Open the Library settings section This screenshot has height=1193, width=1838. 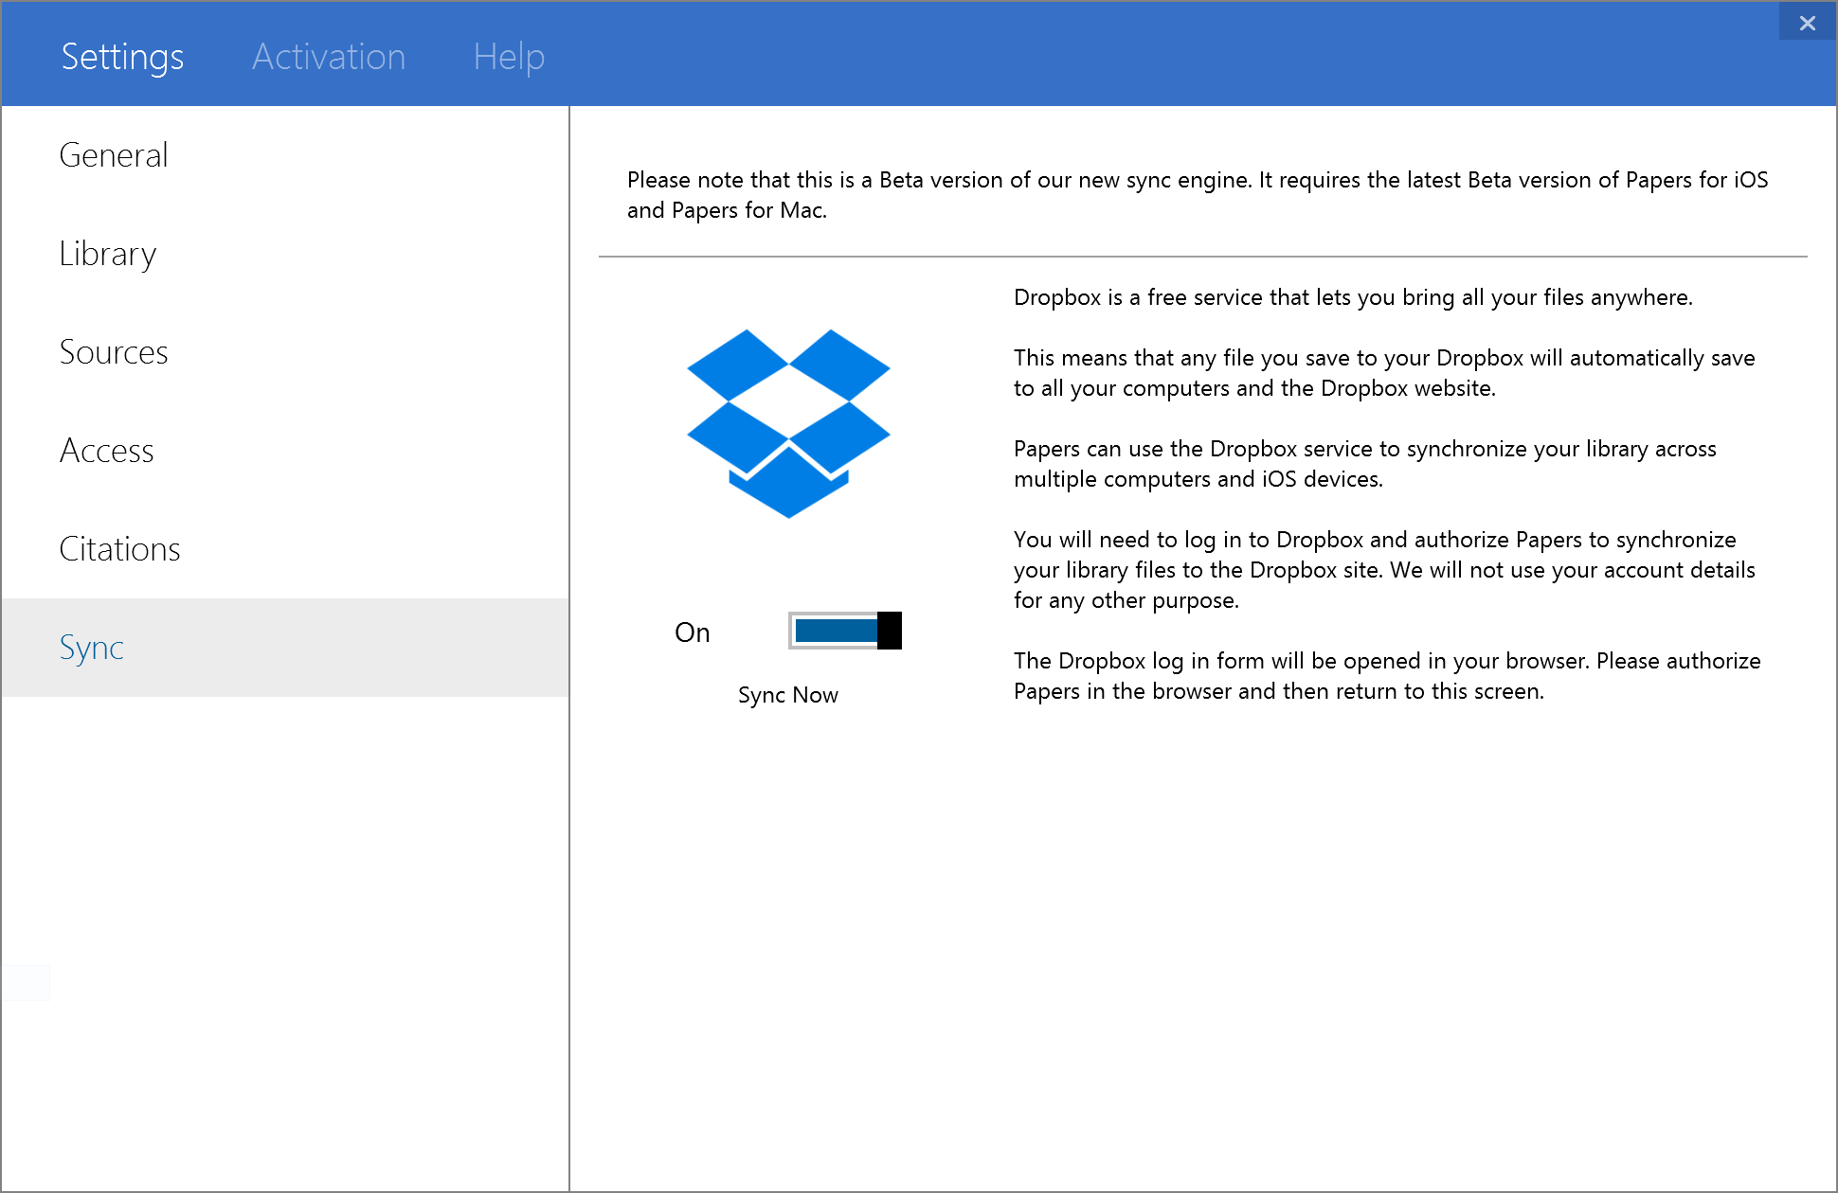[x=107, y=254]
